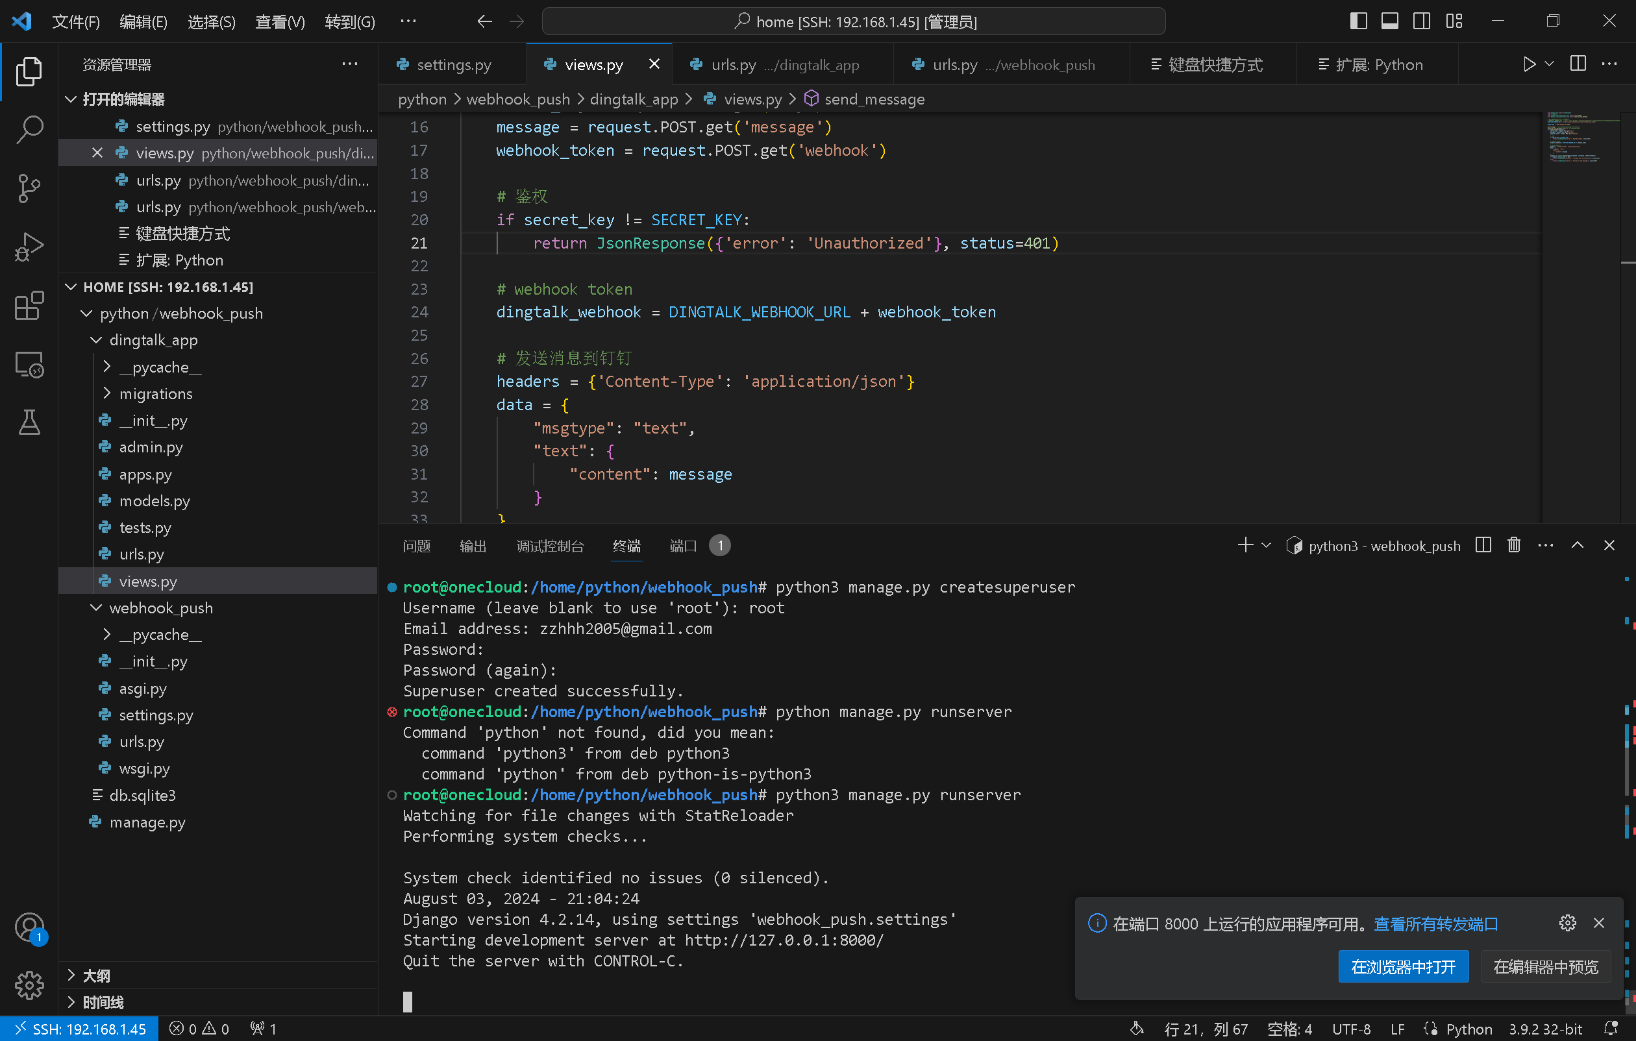The width and height of the screenshot is (1636, 1041).
Task: Click Open in Browser button
Action: point(1403,966)
